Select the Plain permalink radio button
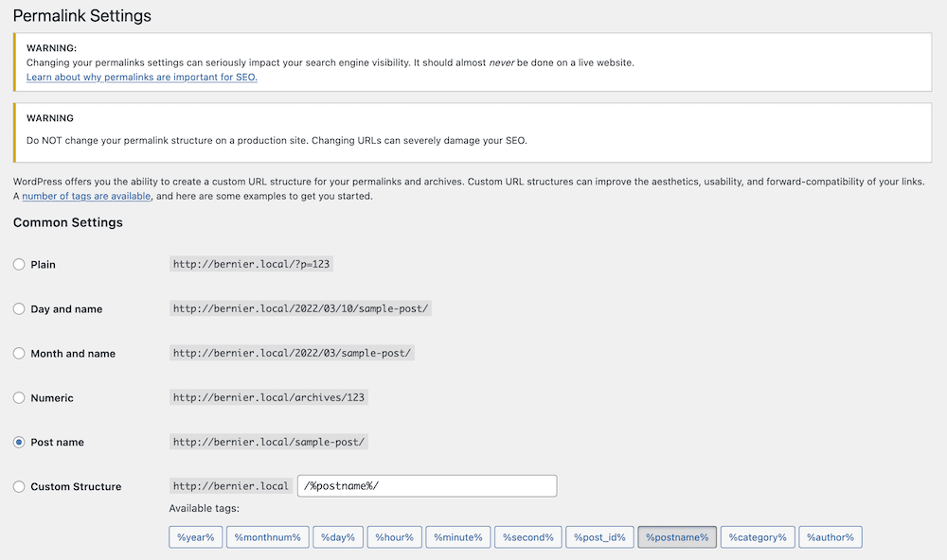This screenshot has width=947, height=560. 19,265
